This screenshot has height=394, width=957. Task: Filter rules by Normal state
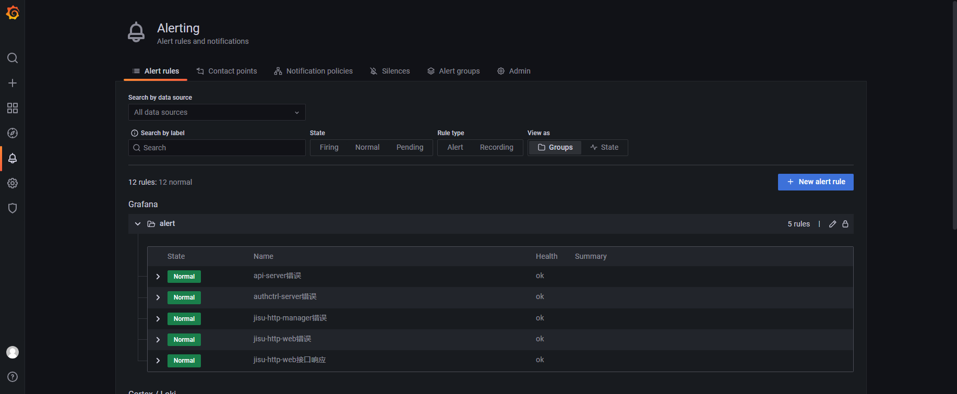[x=367, y=148]
